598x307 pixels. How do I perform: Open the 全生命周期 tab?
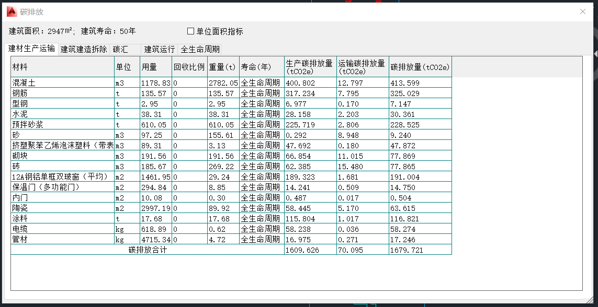click(x=200, y=50)
